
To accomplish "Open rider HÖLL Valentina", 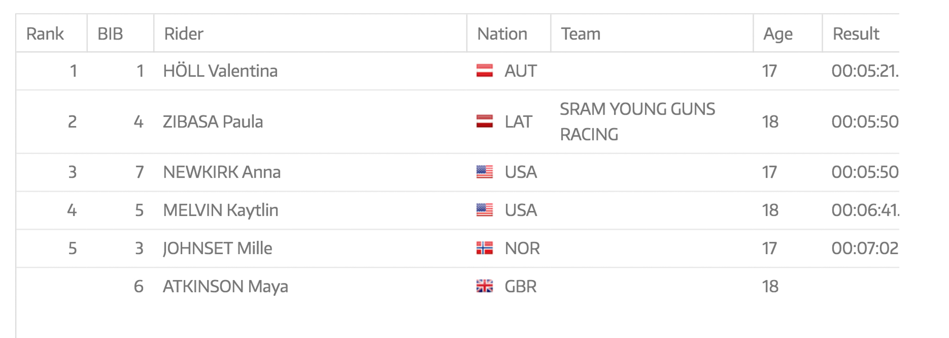I will click(x=221, y=71).
